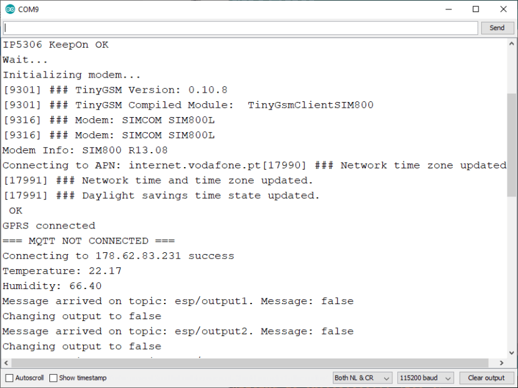Open the line ending dropdown arrow
Image resolution: width=518 pixels, height=388 pixels.
(385, 377)
